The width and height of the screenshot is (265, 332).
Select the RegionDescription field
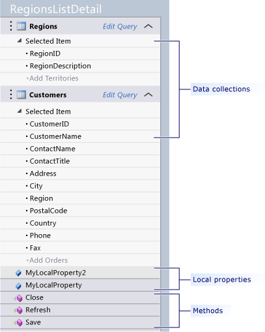[80, 66]
